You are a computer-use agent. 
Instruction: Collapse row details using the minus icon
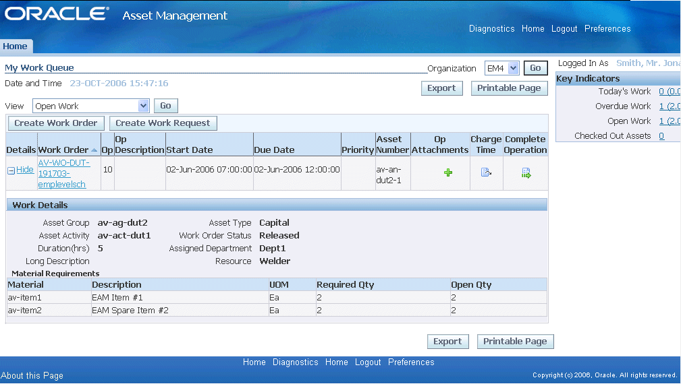[x=11, y=170]
